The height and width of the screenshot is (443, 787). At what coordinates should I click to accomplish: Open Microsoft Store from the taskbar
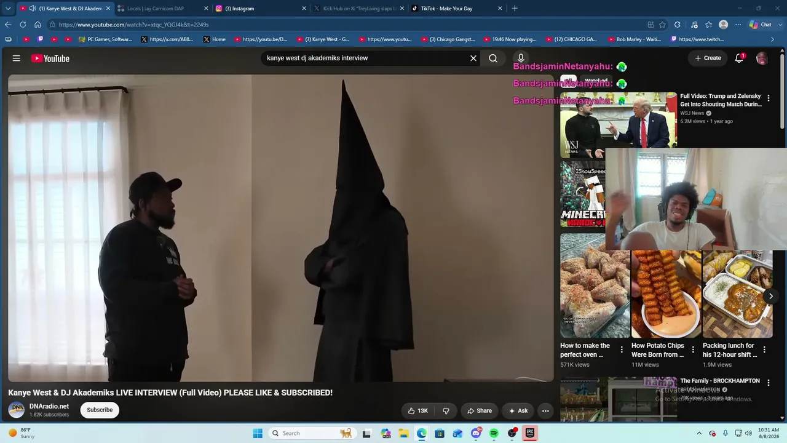click(440, 433)
